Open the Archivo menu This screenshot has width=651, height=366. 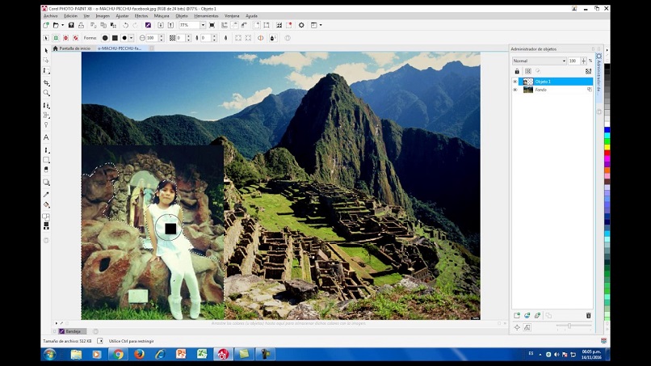(51, 16)
